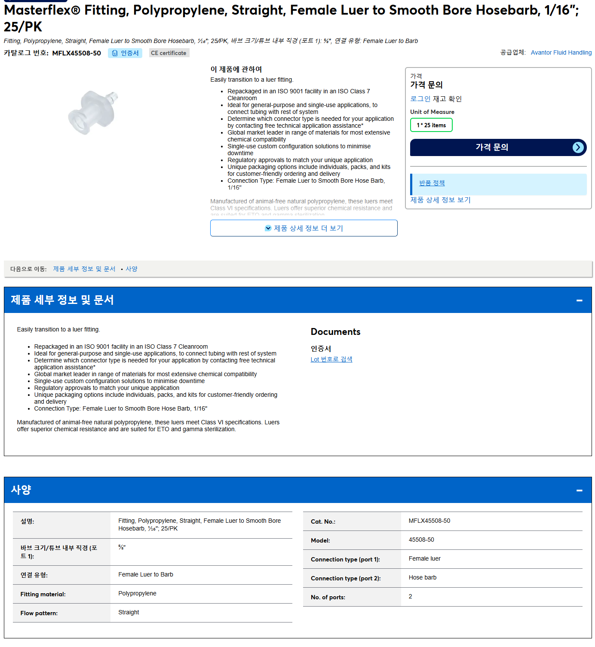Image resolution: width=595 pixels, height=647 pixels.
Task: Click the Masterflex Fitting product title
Action: (291, 18)
